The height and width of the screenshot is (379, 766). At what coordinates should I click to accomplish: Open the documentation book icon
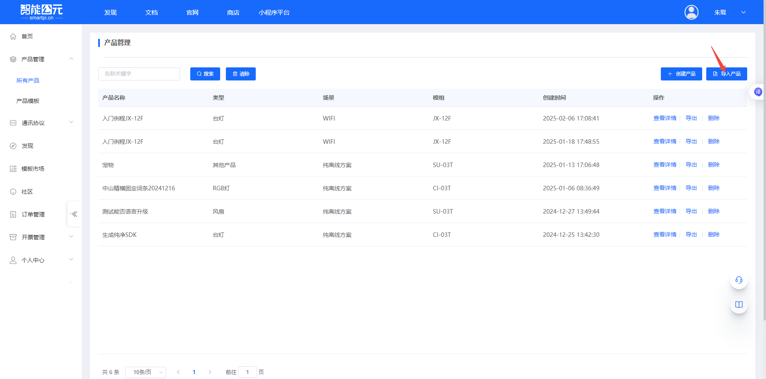[739, 305]
